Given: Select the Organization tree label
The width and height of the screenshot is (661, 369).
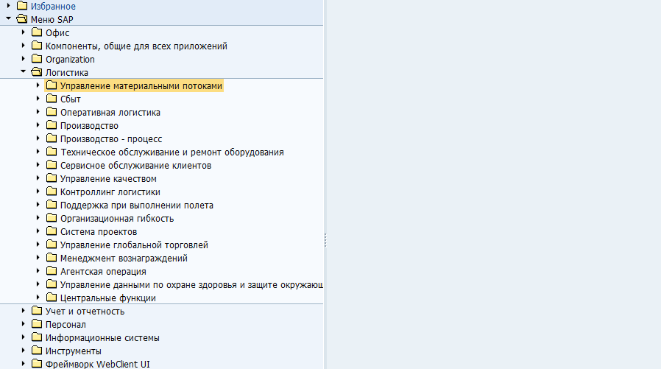Looking at the screenshot, I should [x=70, y=60].
